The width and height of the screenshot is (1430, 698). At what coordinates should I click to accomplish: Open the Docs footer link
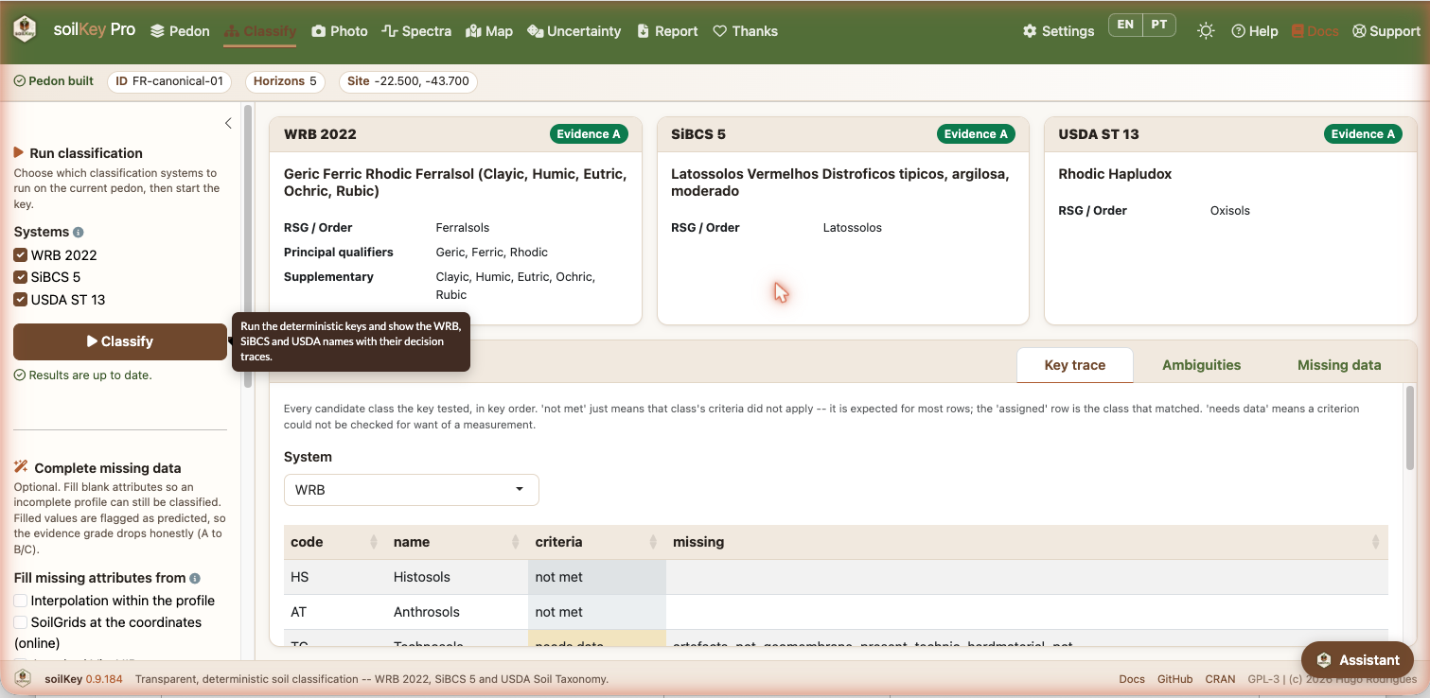pyautogui.click(x=1132, y=679)
